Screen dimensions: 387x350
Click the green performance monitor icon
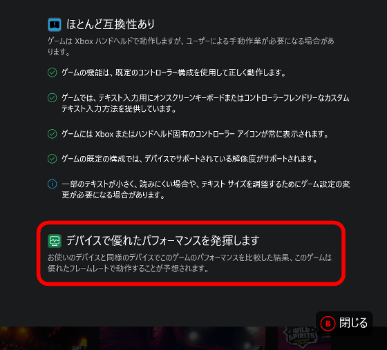pyautogui.click(x=55, y=241)
